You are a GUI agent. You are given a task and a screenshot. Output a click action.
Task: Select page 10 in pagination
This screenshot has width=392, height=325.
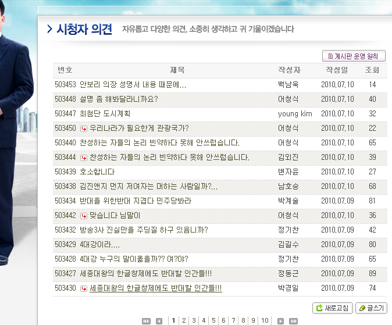tap(265, 320)
